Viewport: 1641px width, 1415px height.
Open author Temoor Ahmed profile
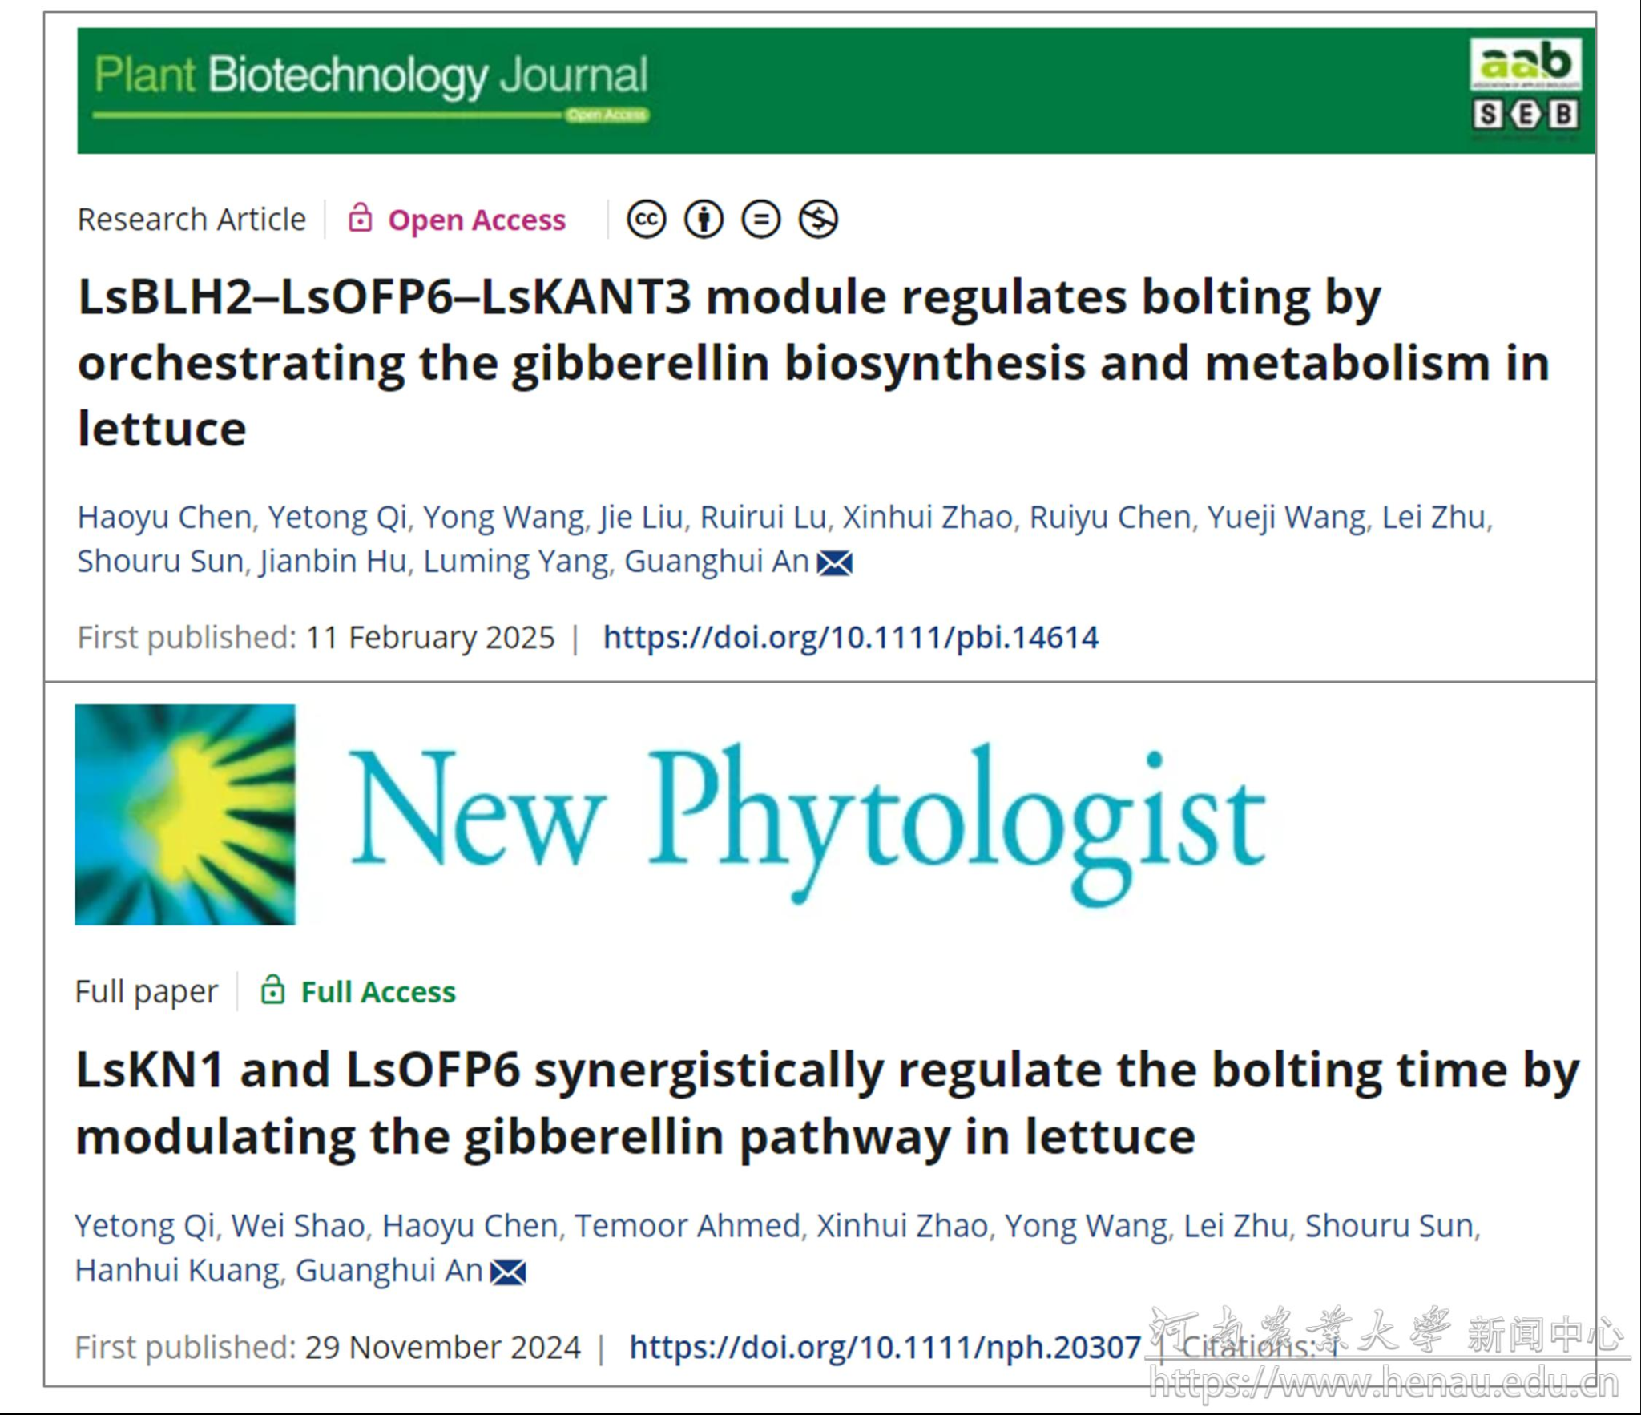687,1227
